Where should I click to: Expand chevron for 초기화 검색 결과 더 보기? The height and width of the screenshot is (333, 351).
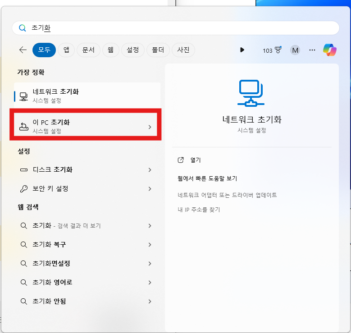pyautogui.click(x=150, y=226)
